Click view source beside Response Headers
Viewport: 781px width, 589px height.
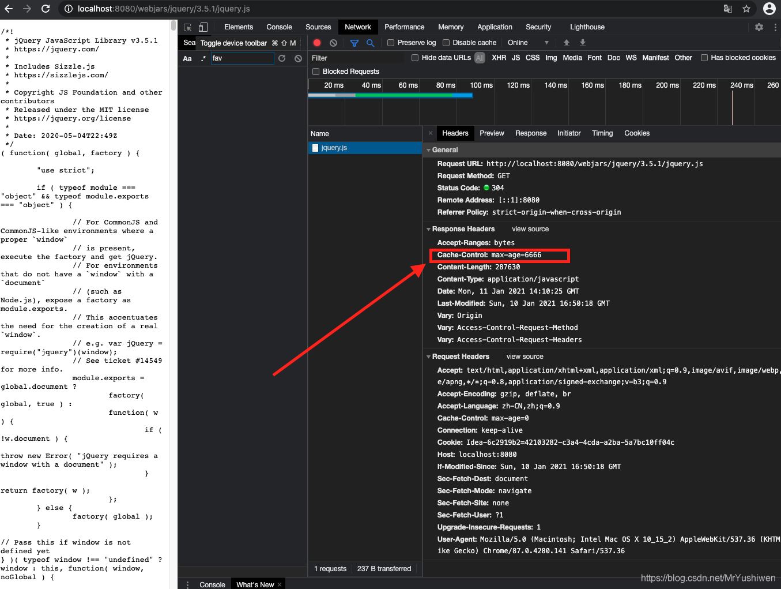[x=530, y=229]
